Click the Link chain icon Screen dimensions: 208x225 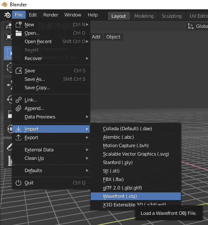pyautogui.click(x=19, y=100)
